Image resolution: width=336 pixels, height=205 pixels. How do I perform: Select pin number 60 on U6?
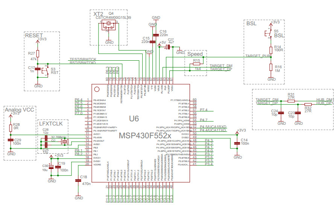point(195,99)
